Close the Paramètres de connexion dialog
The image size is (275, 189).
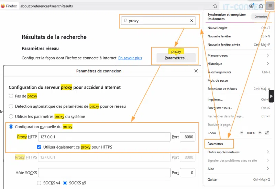(196, 71)
